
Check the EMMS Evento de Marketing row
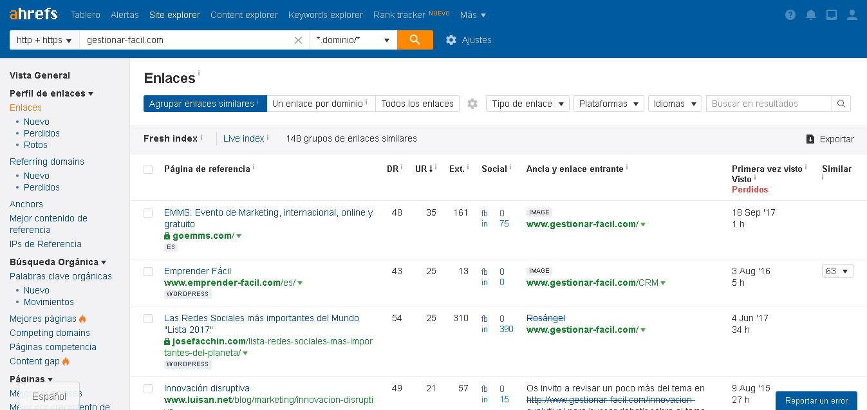[148, 213]
